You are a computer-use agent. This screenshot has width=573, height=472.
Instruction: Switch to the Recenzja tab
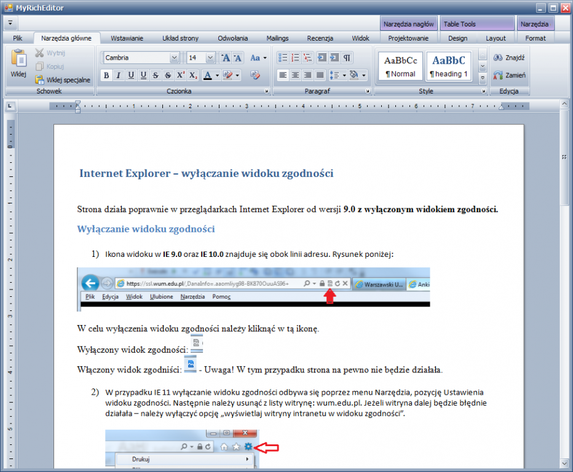pos(320,38)
